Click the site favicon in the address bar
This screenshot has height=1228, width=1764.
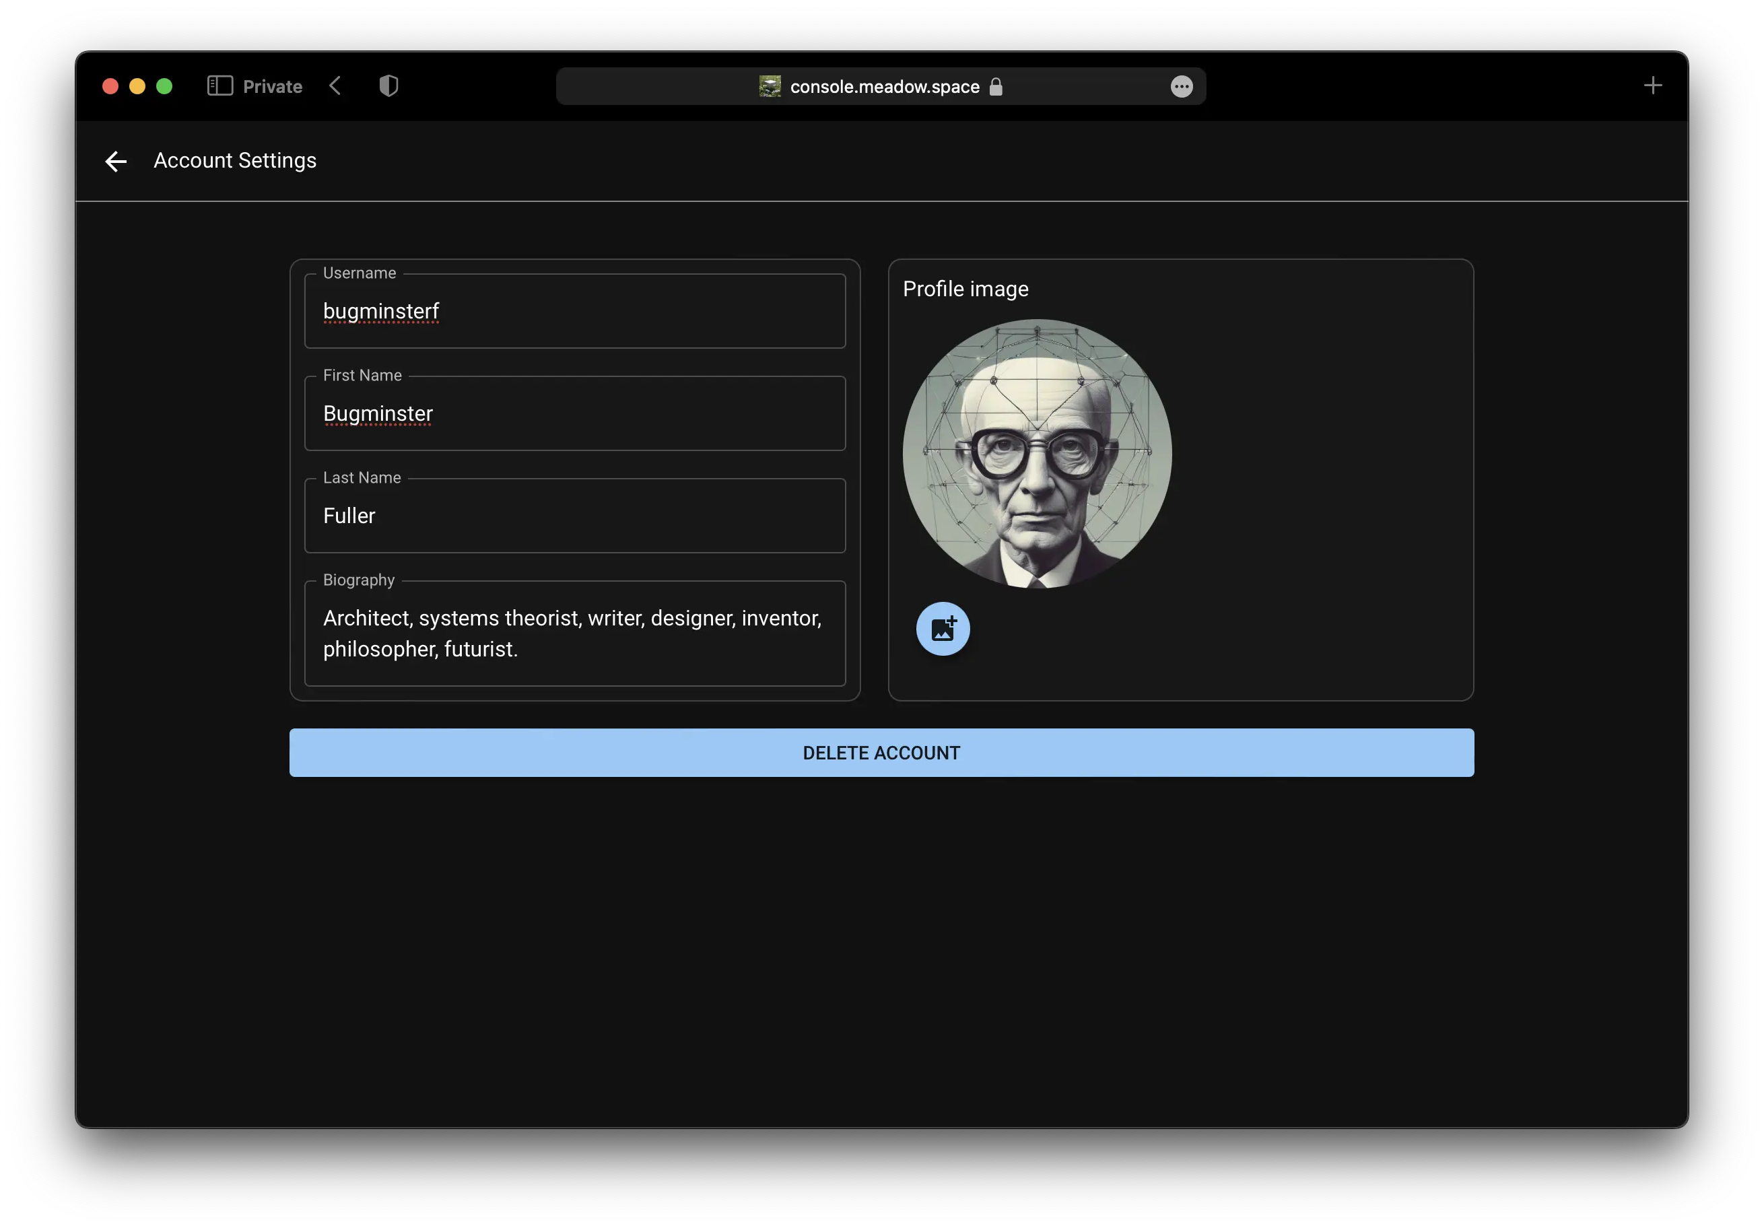[770, 87]
